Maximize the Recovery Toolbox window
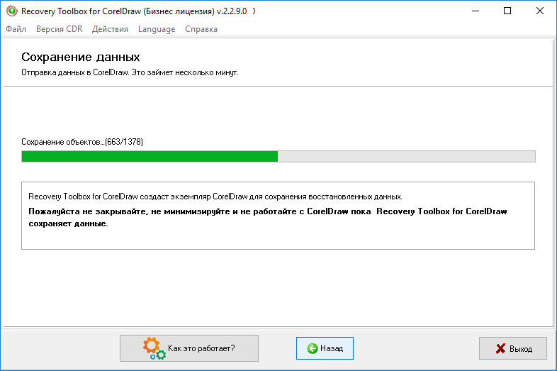This screenshot has height=371, width=557. [507, 11]
